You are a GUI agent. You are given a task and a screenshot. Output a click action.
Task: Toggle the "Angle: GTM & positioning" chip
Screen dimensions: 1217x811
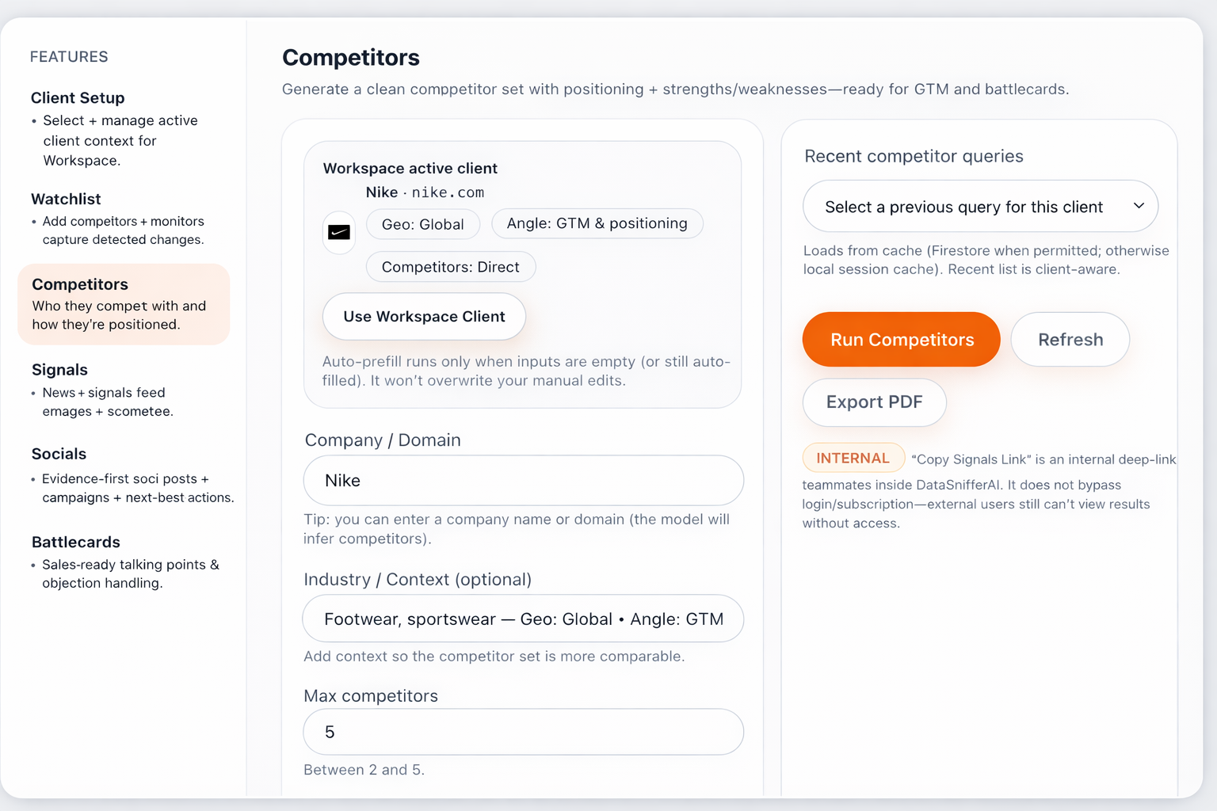click(597, 223)
